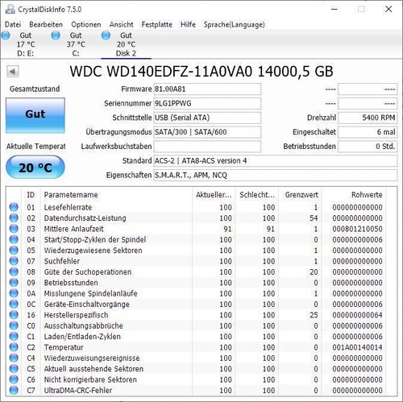The image size is (403, 402).
Task: Click the Betriebsstunden value 0 Std.
Action: [x=368, y=147]
